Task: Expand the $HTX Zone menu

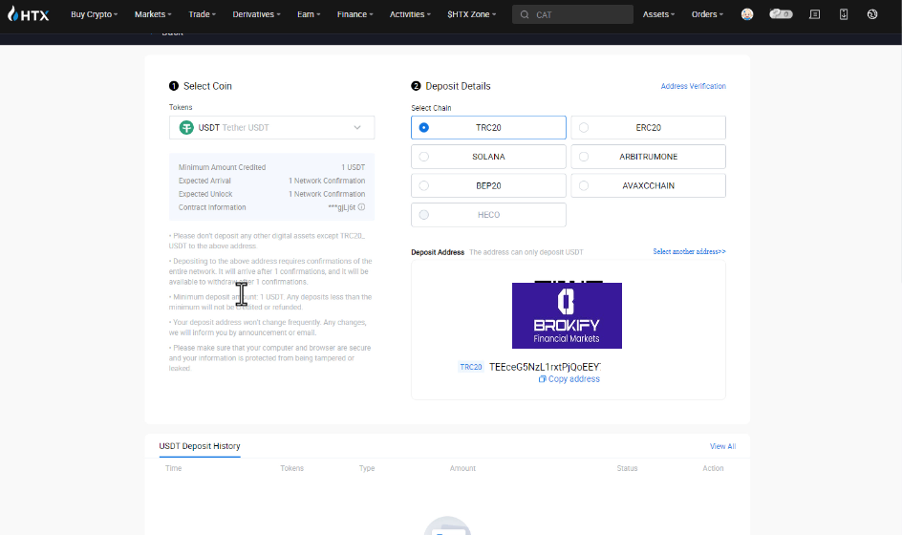Action: pos(472,14)
